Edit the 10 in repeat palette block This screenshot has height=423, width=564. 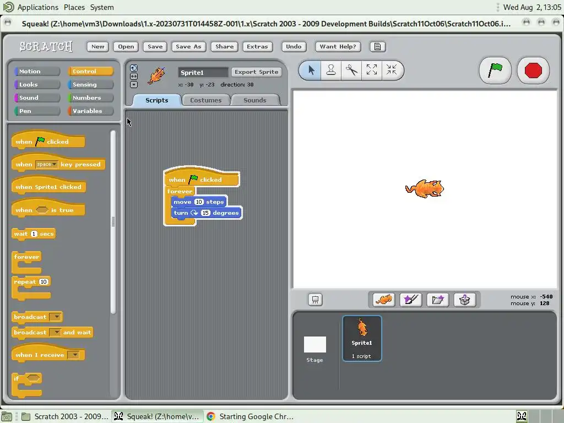44,281
